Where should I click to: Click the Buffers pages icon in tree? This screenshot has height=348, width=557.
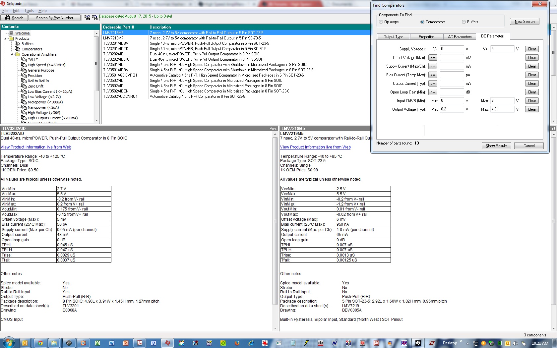point(18,44)
